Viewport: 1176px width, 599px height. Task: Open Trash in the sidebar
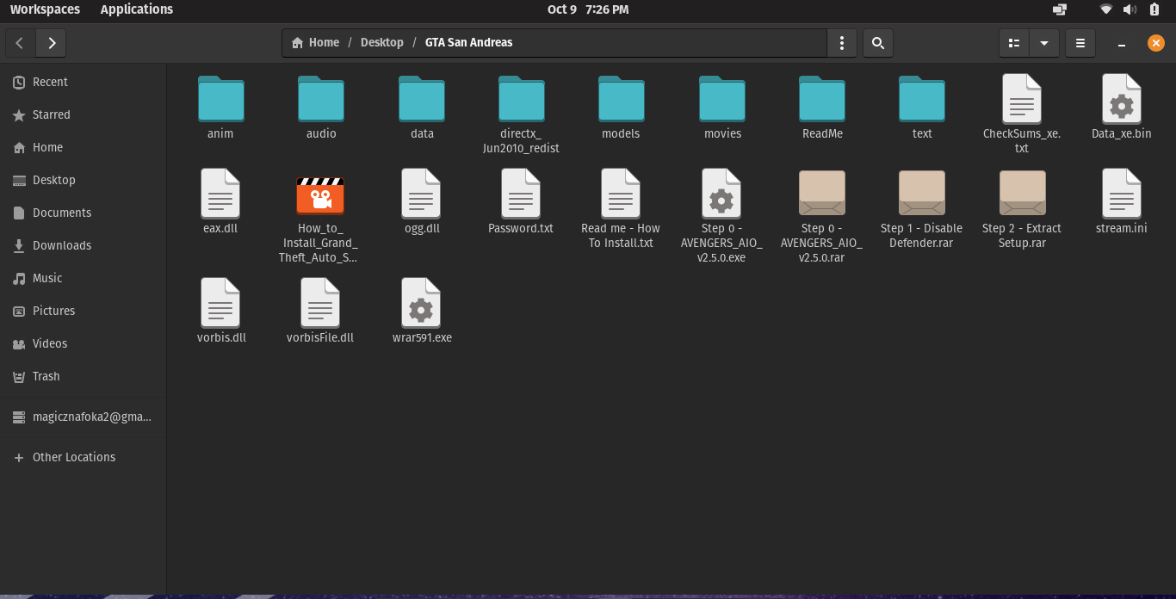click(83, 376)
